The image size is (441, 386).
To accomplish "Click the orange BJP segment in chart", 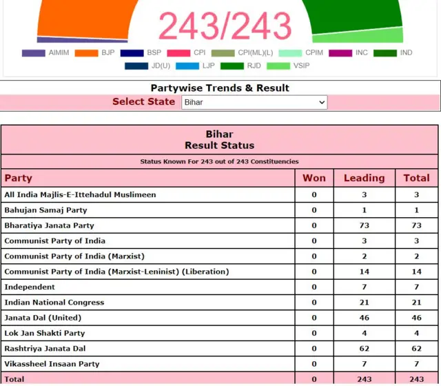I will click(84, 19).
